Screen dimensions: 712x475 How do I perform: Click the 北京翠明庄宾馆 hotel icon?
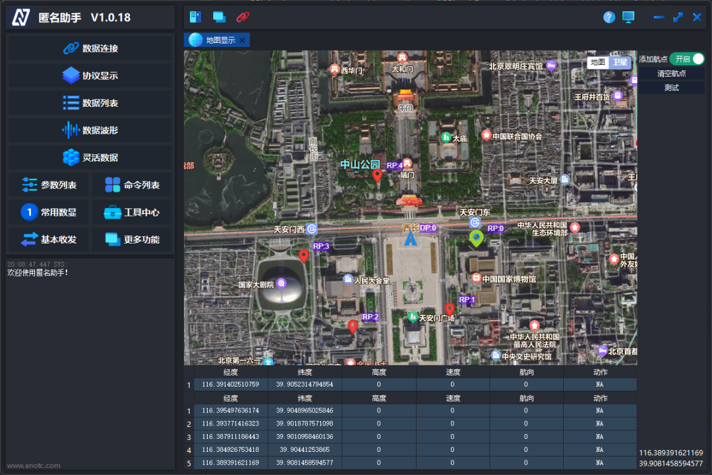(x=550, y=65)
